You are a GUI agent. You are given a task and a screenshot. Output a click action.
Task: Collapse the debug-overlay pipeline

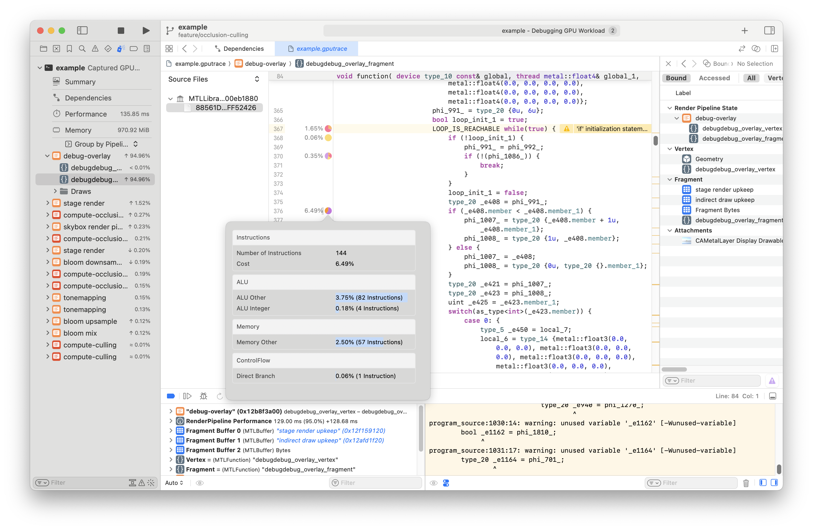click(47, 156)
